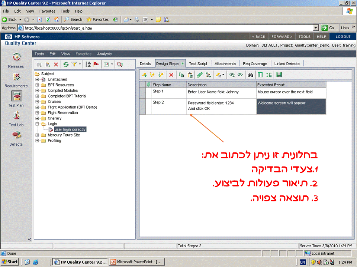The image size is (357, 267).
Task: Click the red Delete icon in tree toolbar
Action: pyautogui.click(x=56, y=65)
